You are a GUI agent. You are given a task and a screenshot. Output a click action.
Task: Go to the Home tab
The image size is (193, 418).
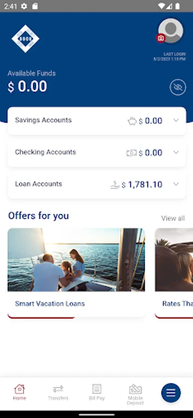coord(20,392)
